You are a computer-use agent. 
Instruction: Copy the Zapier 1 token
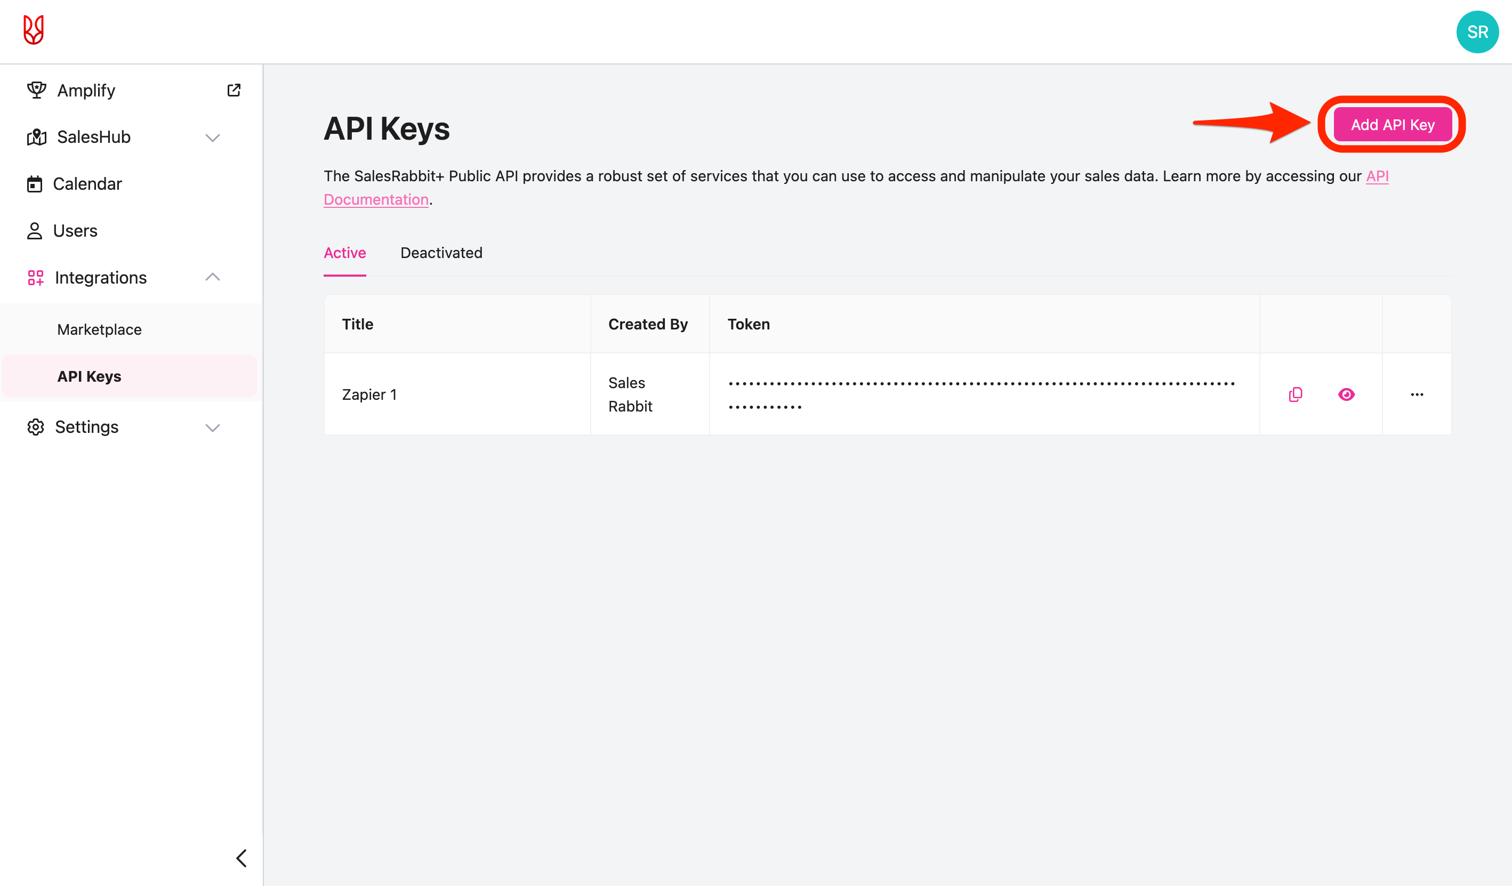click(1295, 394)
